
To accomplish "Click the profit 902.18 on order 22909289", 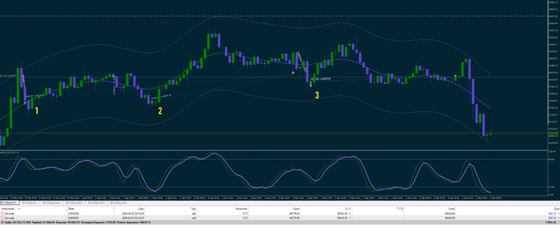I will (x=551, y=213).
